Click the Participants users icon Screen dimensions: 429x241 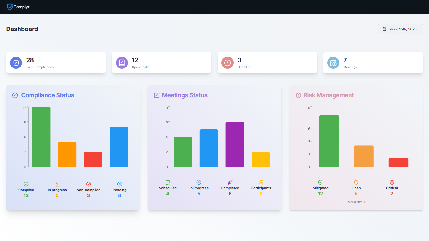pos(261,182)
